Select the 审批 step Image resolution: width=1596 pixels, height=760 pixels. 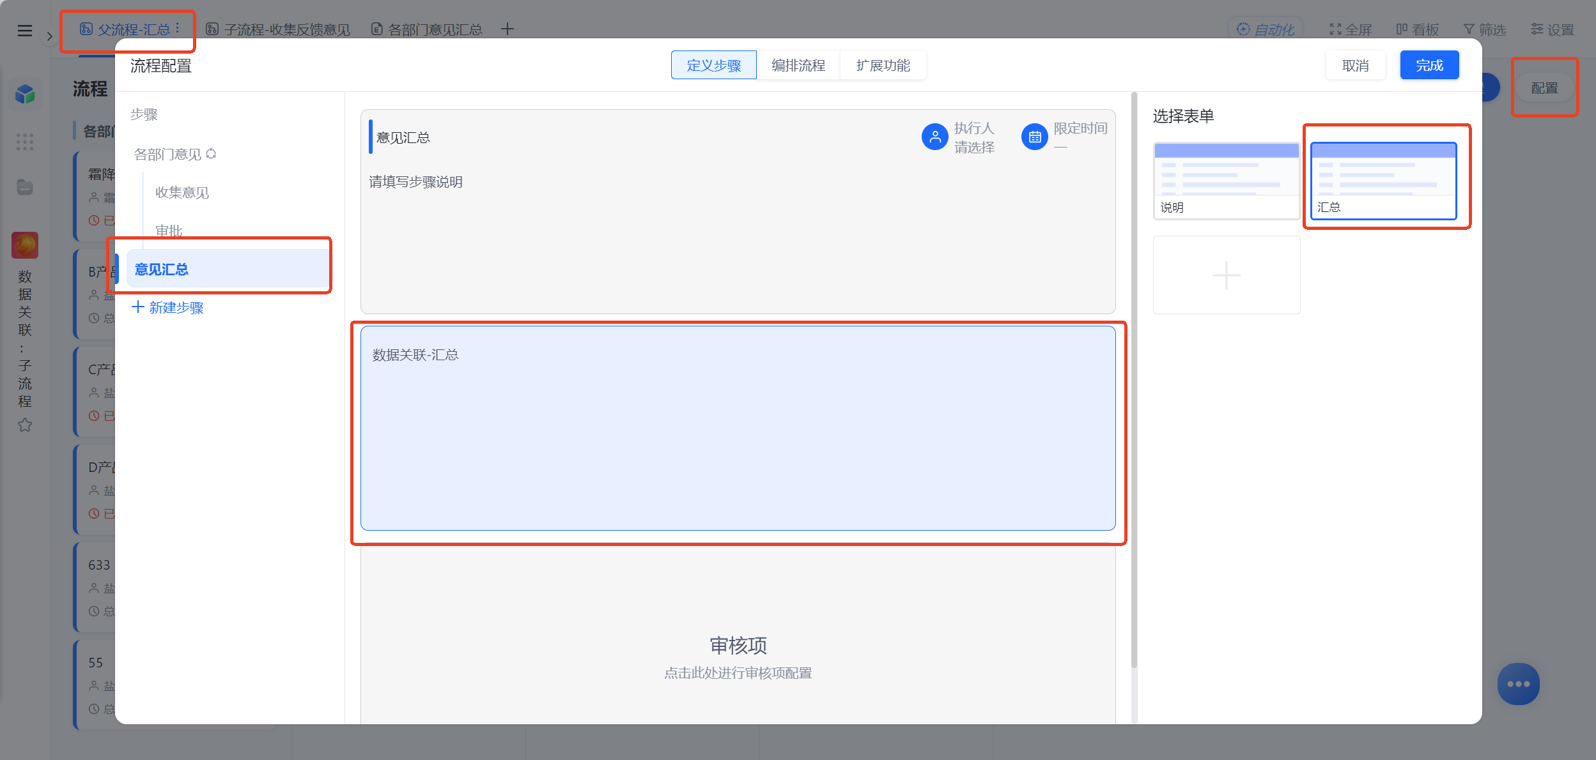169,231
